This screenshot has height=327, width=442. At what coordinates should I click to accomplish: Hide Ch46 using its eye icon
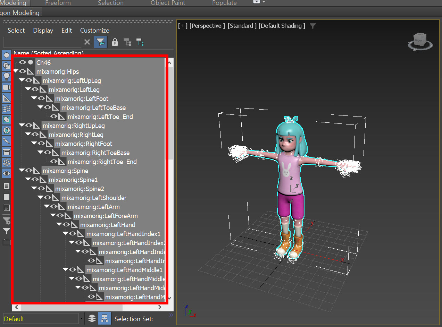click(23, 62)
